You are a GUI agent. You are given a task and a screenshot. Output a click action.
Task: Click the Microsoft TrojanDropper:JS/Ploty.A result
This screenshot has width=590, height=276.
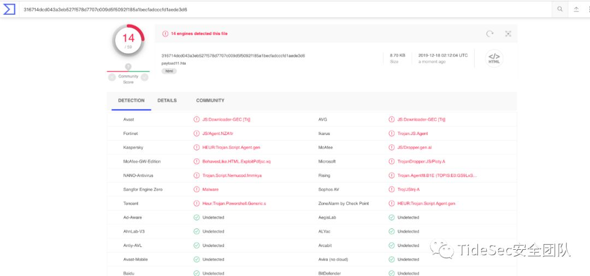(x=421, y=162)
